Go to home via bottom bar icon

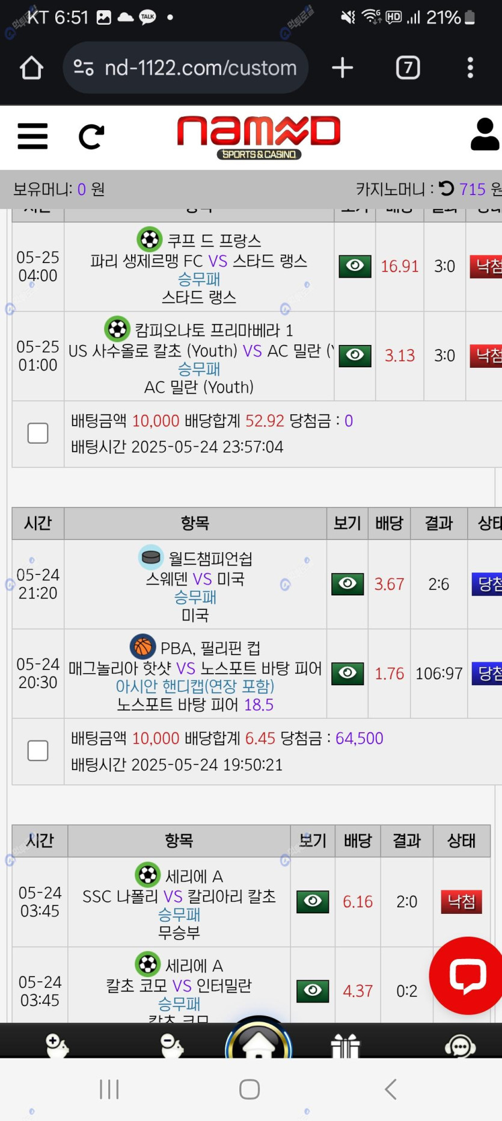click(x=259, y=1043)
